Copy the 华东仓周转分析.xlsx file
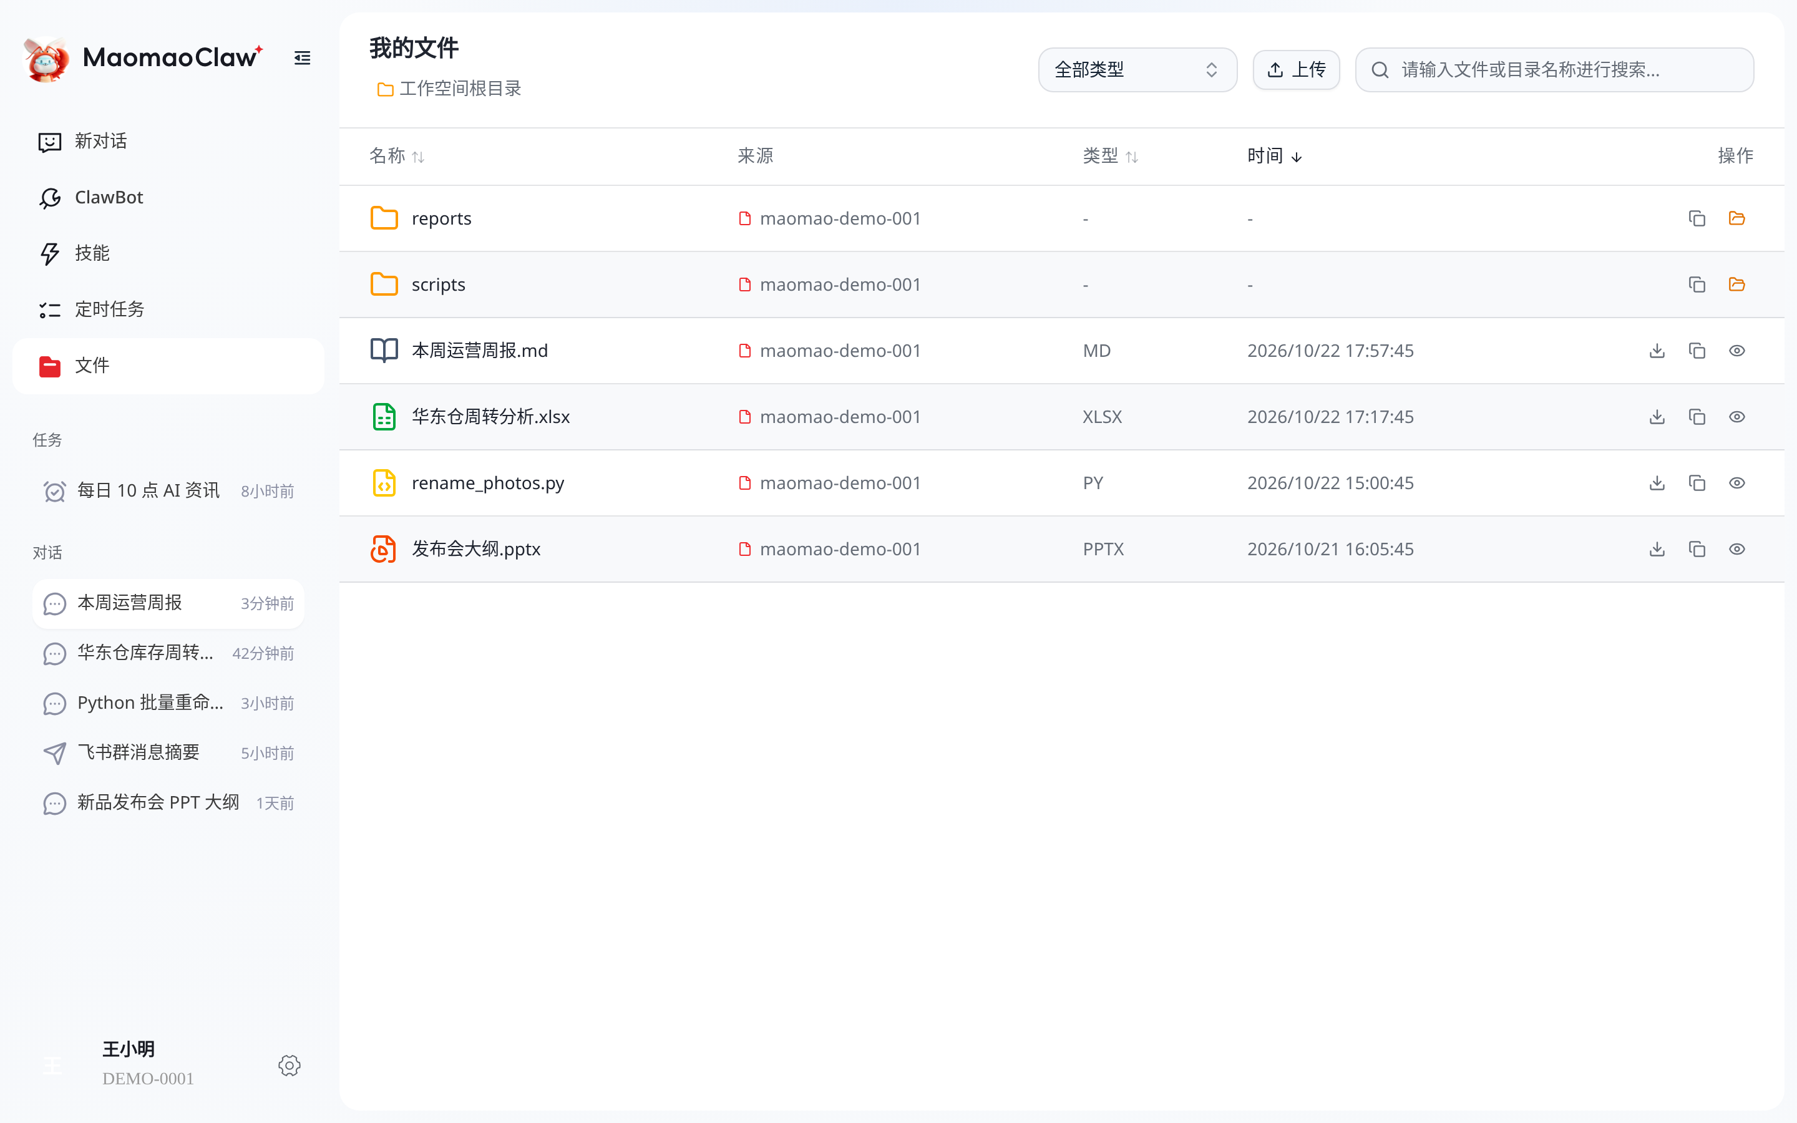Screen dimensions: 1797x1123 coord(1697,417)
